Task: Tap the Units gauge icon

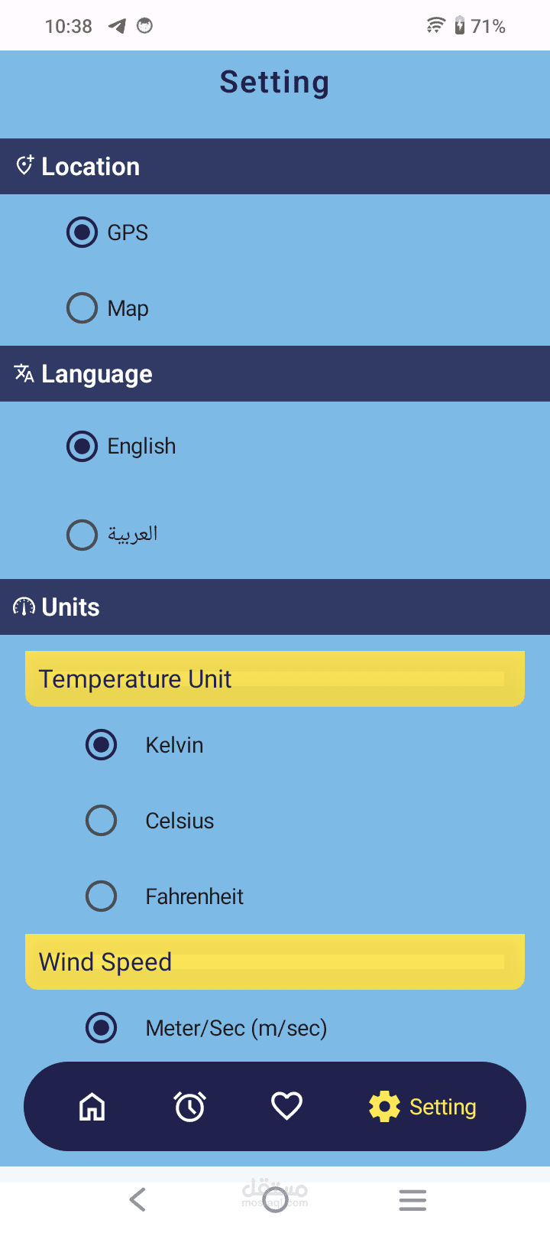Action: coord(24,607)
